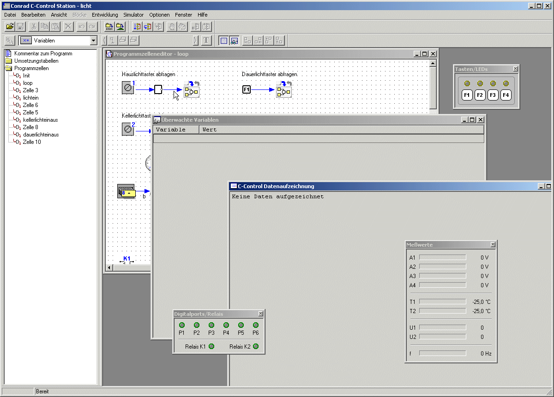The image size is (554, 397).
Task: Select the inverter block after port 1
Action: (x=158, y=89)
